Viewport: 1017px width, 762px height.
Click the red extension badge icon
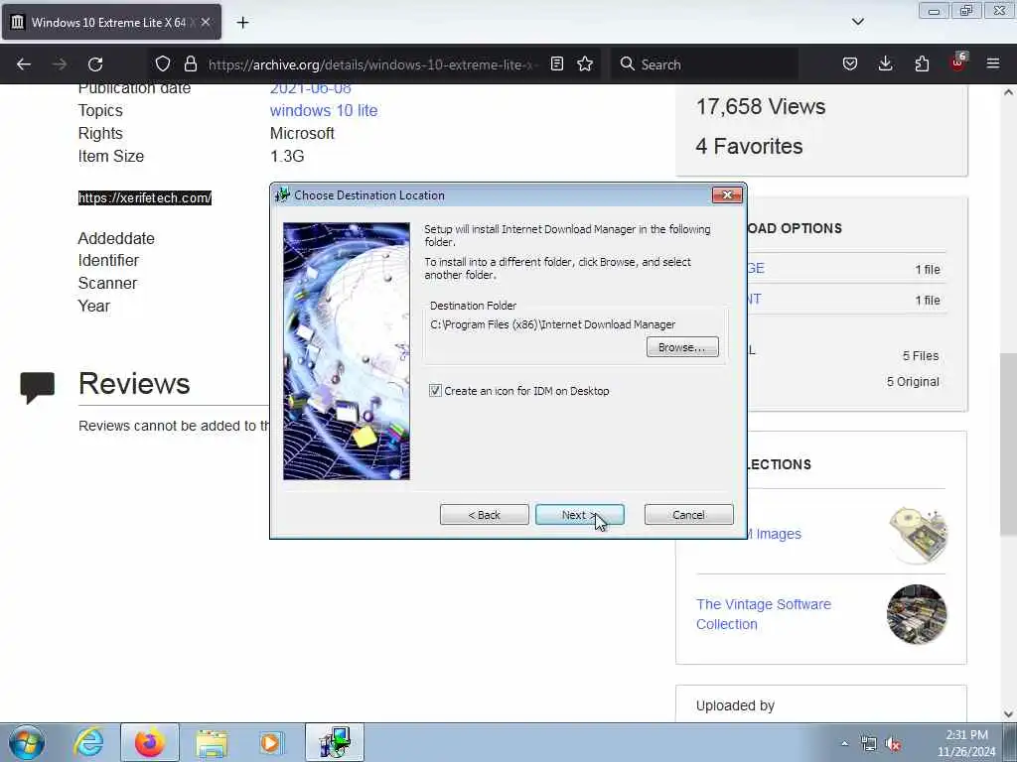[958, 63]
